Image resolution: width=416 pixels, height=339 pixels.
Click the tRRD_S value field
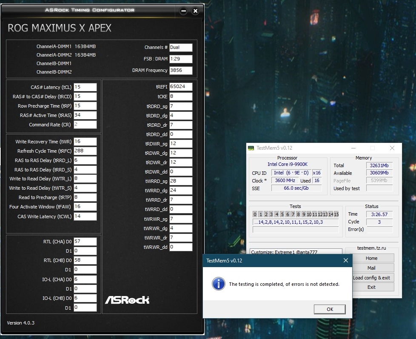coord(85,169)
